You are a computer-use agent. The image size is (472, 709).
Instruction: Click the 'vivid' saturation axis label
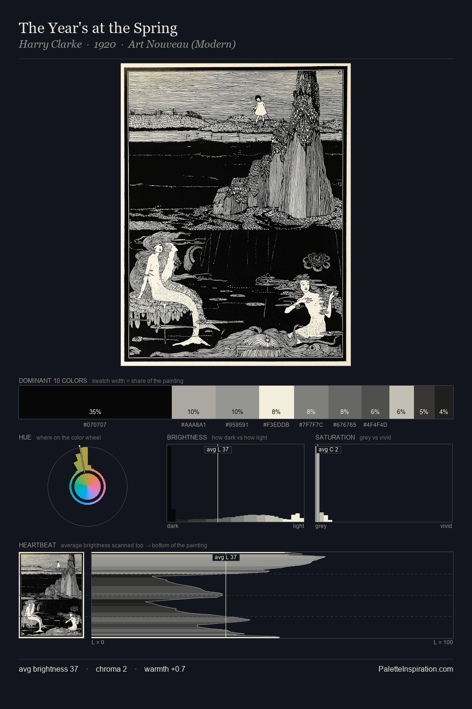pos(446,526)
